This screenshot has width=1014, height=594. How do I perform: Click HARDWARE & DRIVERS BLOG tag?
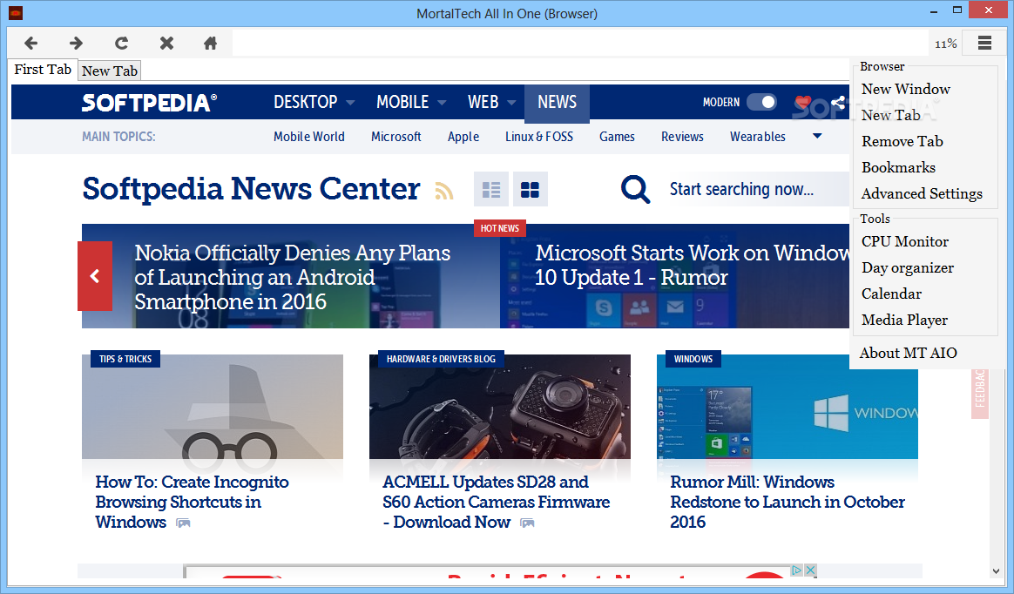(441, 359)
